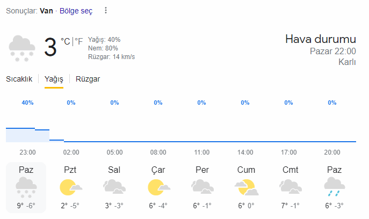Switch temperature unit to °F
369x219 pixels.
[79, 41]
